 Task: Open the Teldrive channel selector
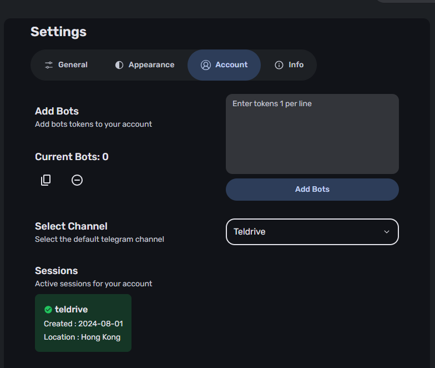click(312, 232)
